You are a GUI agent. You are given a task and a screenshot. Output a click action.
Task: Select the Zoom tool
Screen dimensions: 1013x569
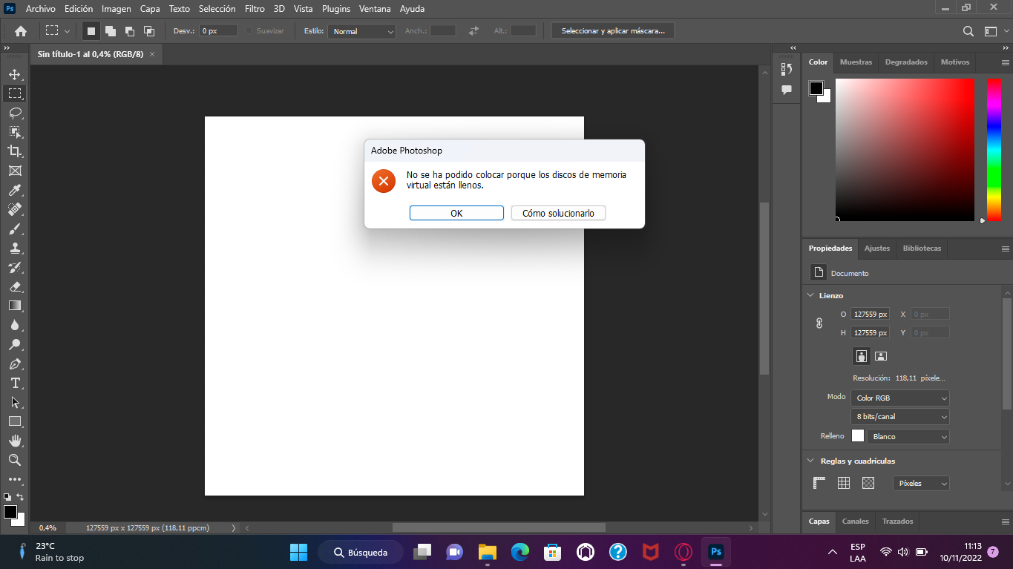14,460
